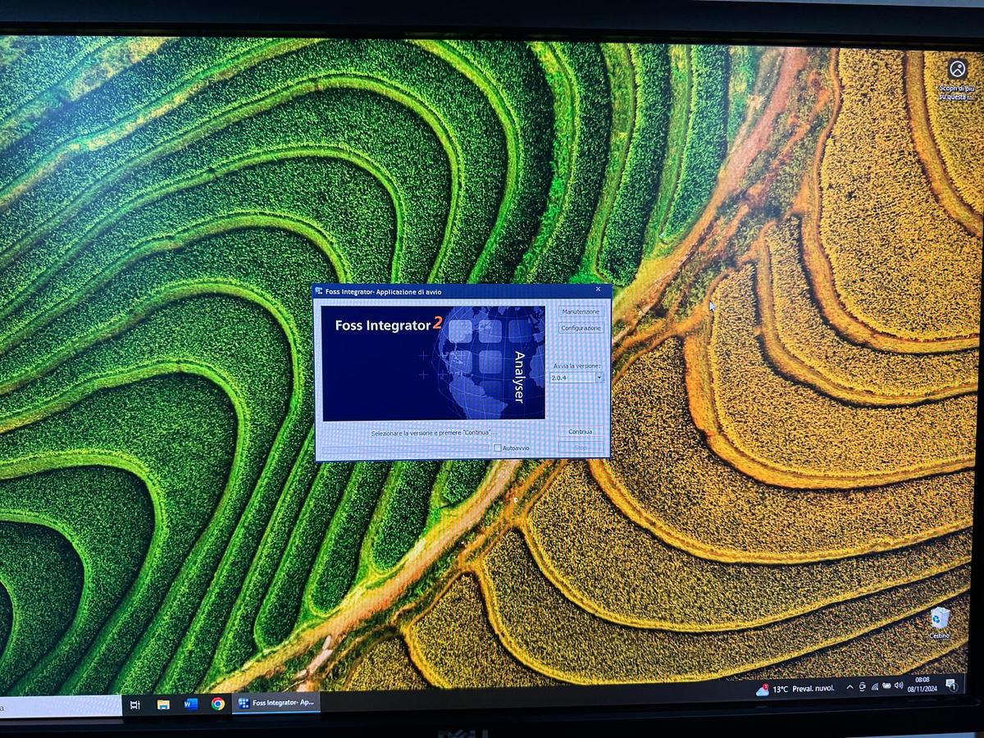
Task: Launch Google Chrome from the taskbar
Action: tap(217, 704)
